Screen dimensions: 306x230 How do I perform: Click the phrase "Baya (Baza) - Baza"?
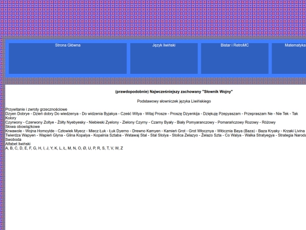point(249,131)
